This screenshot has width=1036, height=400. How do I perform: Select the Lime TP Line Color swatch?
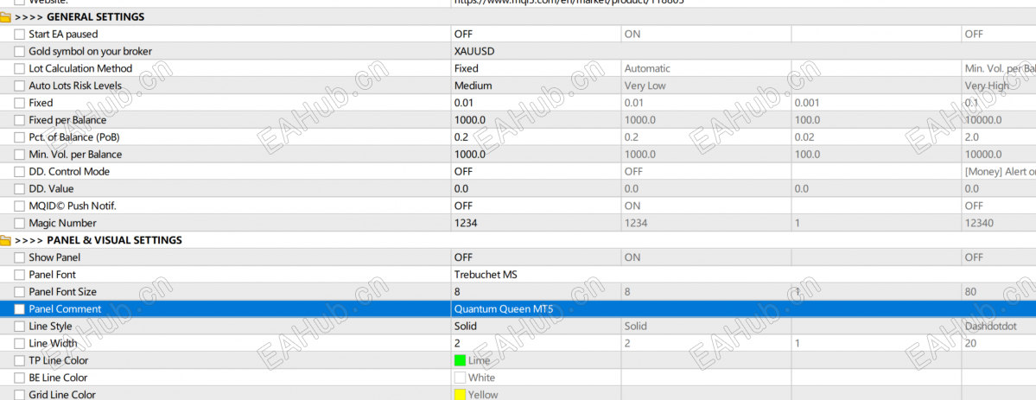click(x=460, y=361)
